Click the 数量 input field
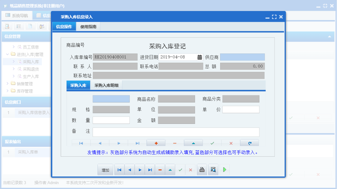 coord(111,120)
